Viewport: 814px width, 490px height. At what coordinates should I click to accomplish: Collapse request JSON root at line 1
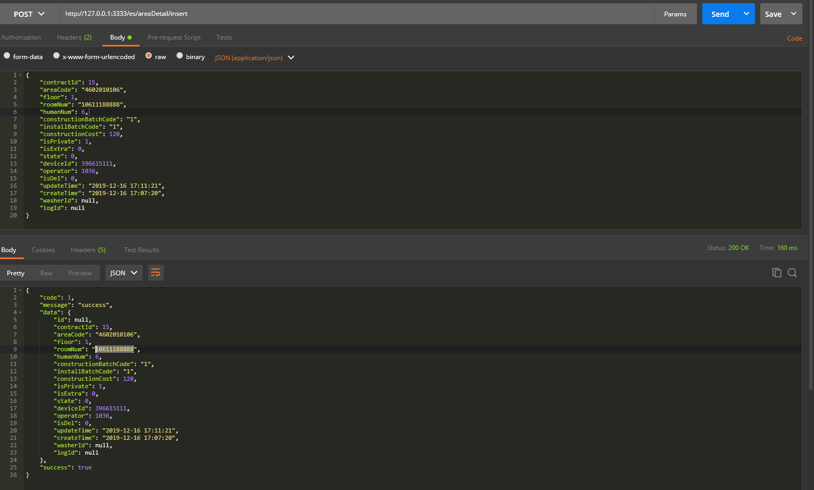pos(21,75)
